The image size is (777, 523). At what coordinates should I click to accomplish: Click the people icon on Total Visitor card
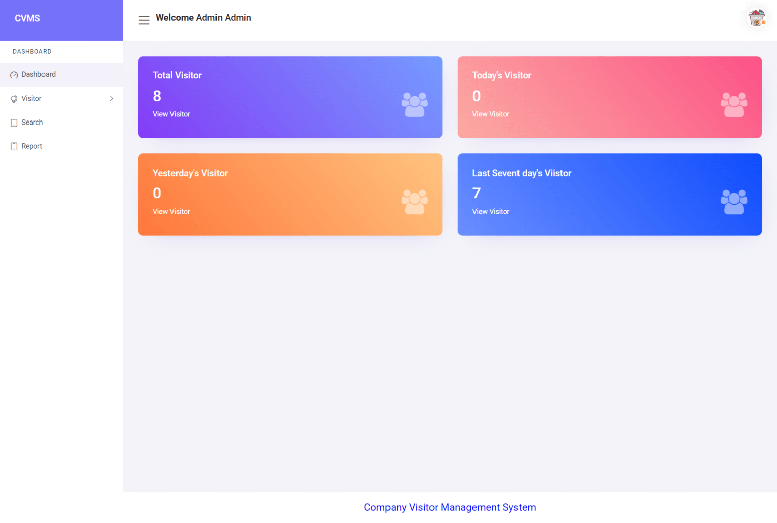tap(414, 104)
